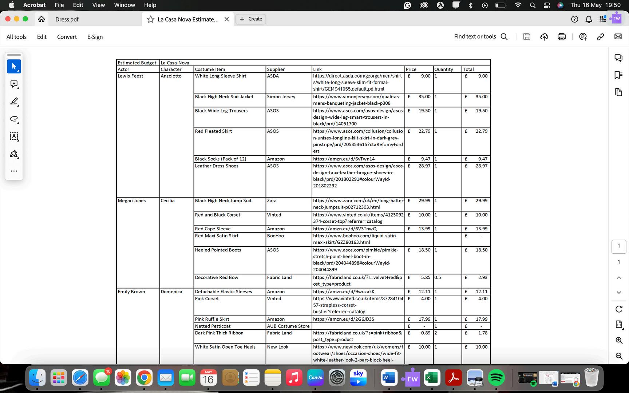
Task: Open the All tools panel
Action: pos(16,37)
